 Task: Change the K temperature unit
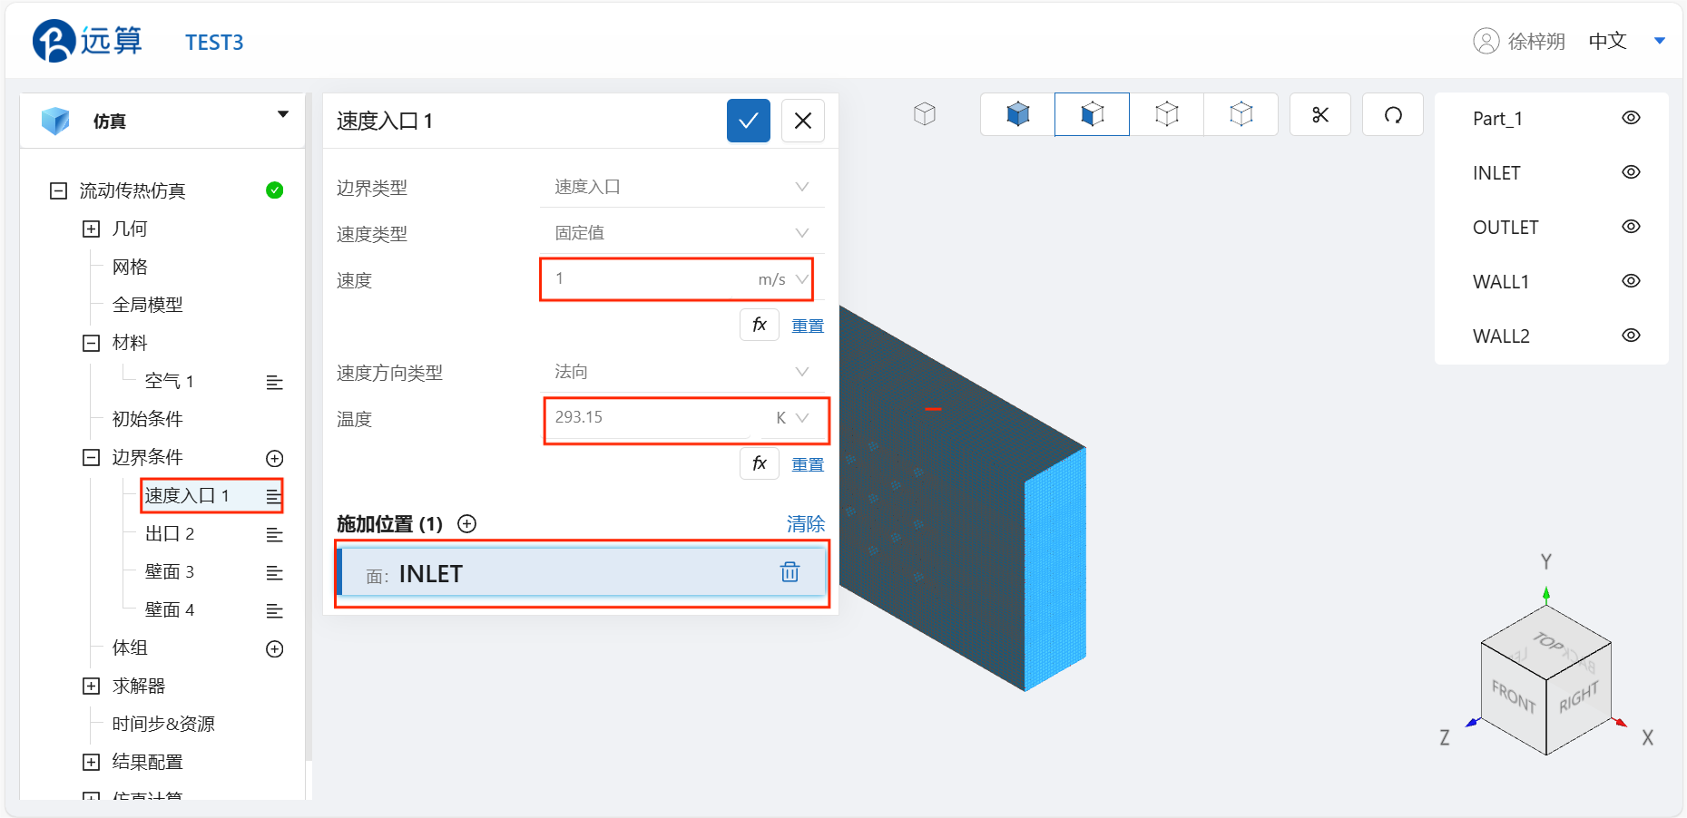point(791,418)
